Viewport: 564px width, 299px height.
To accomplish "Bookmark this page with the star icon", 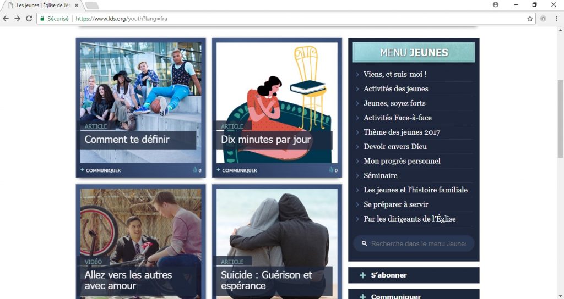I will [530, 19].
